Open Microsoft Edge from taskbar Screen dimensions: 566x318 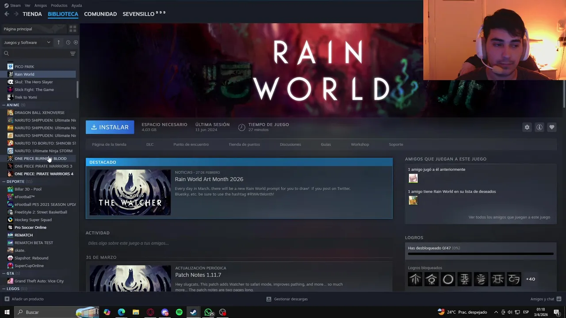(121, 312)
